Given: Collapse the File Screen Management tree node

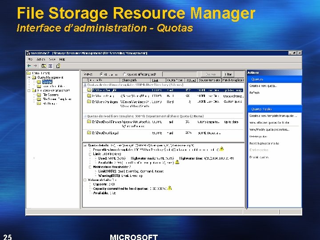Looking at the screenshot, I should 29,90.
